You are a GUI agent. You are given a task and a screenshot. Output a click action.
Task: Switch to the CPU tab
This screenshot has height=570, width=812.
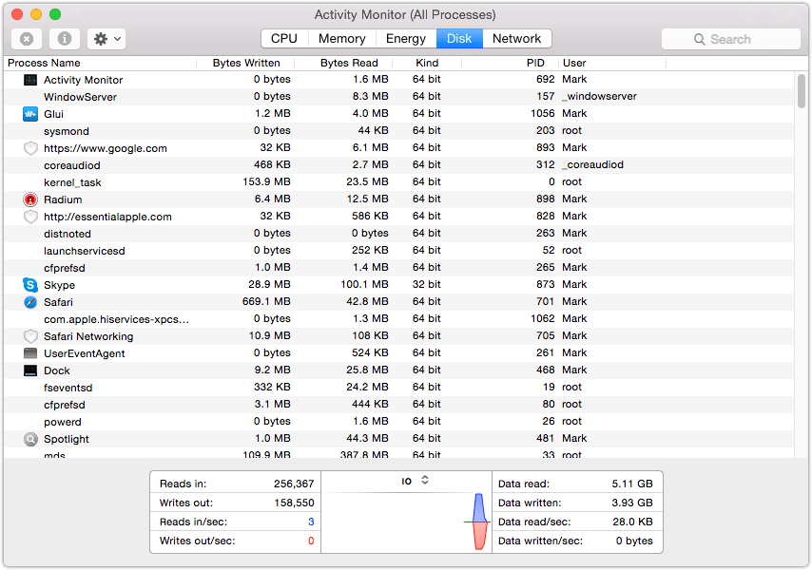click(x=284, y=39)
